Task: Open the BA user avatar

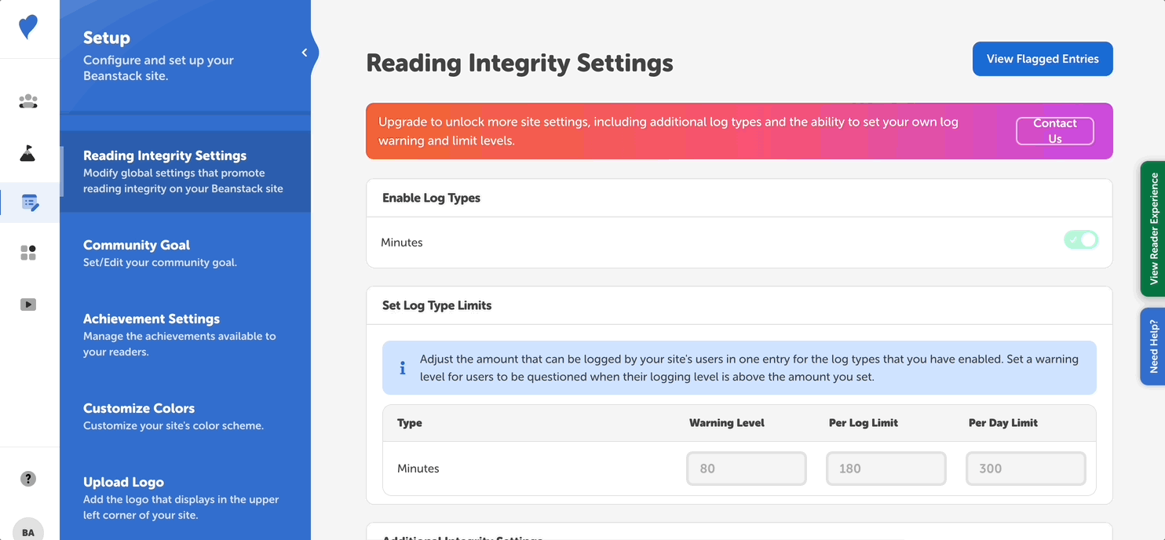Action: pyautogui.click(x=28, y=531)
